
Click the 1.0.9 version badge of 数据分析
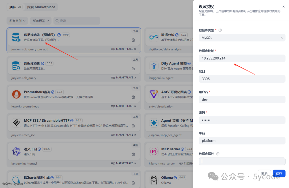pyautogui.click(x=183, y=34)
